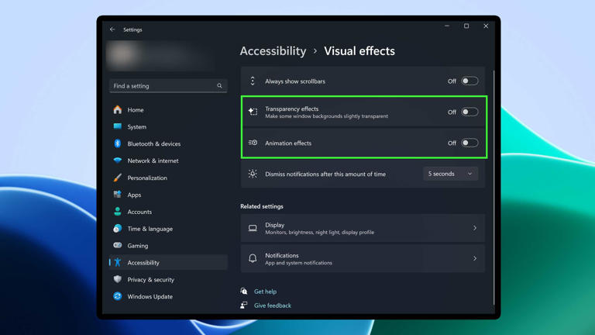Click the scrollbars icon beside Always show scrollbars
Image resolution: width=595 pixels, height=335 pixels.
[x=253, y=81]
